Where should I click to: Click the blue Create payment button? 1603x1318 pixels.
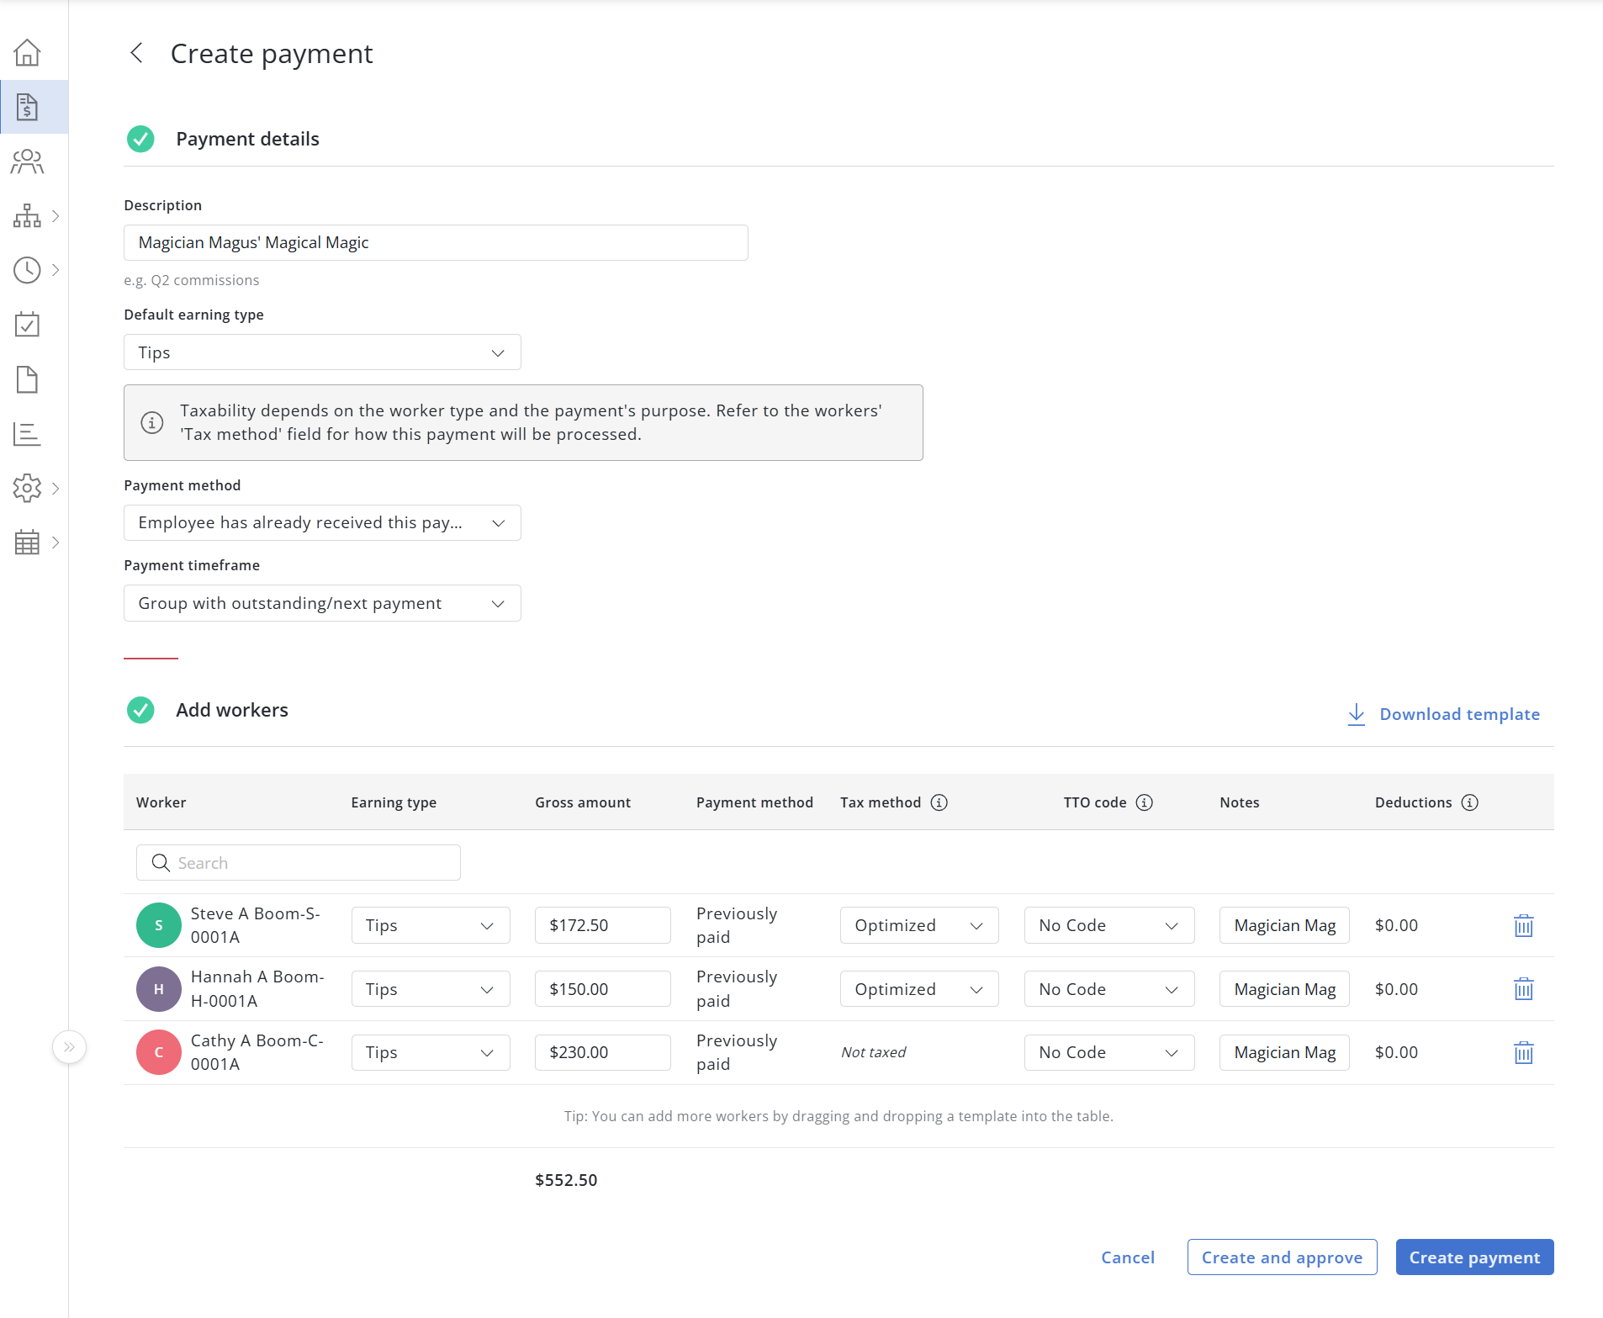tap(1474, 1257)
